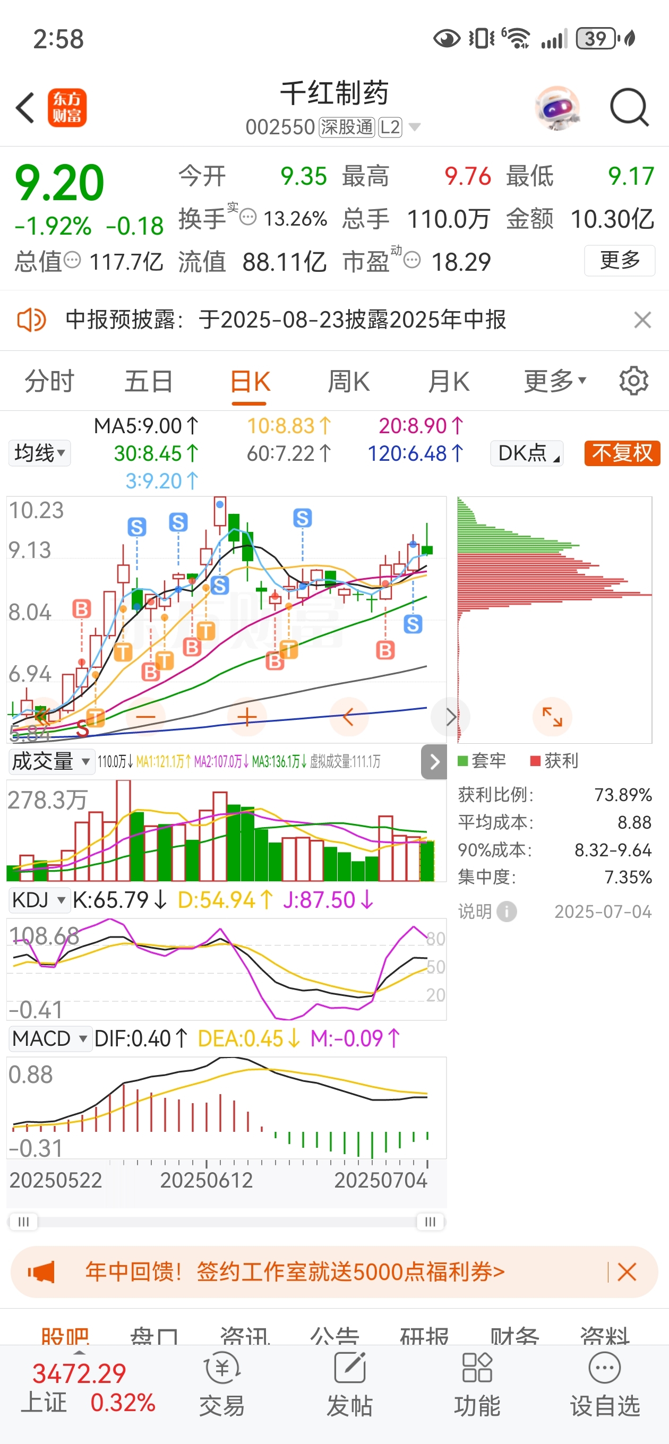Shift chart left with orange arrow
669x1444 pixels.
[348, 716]
